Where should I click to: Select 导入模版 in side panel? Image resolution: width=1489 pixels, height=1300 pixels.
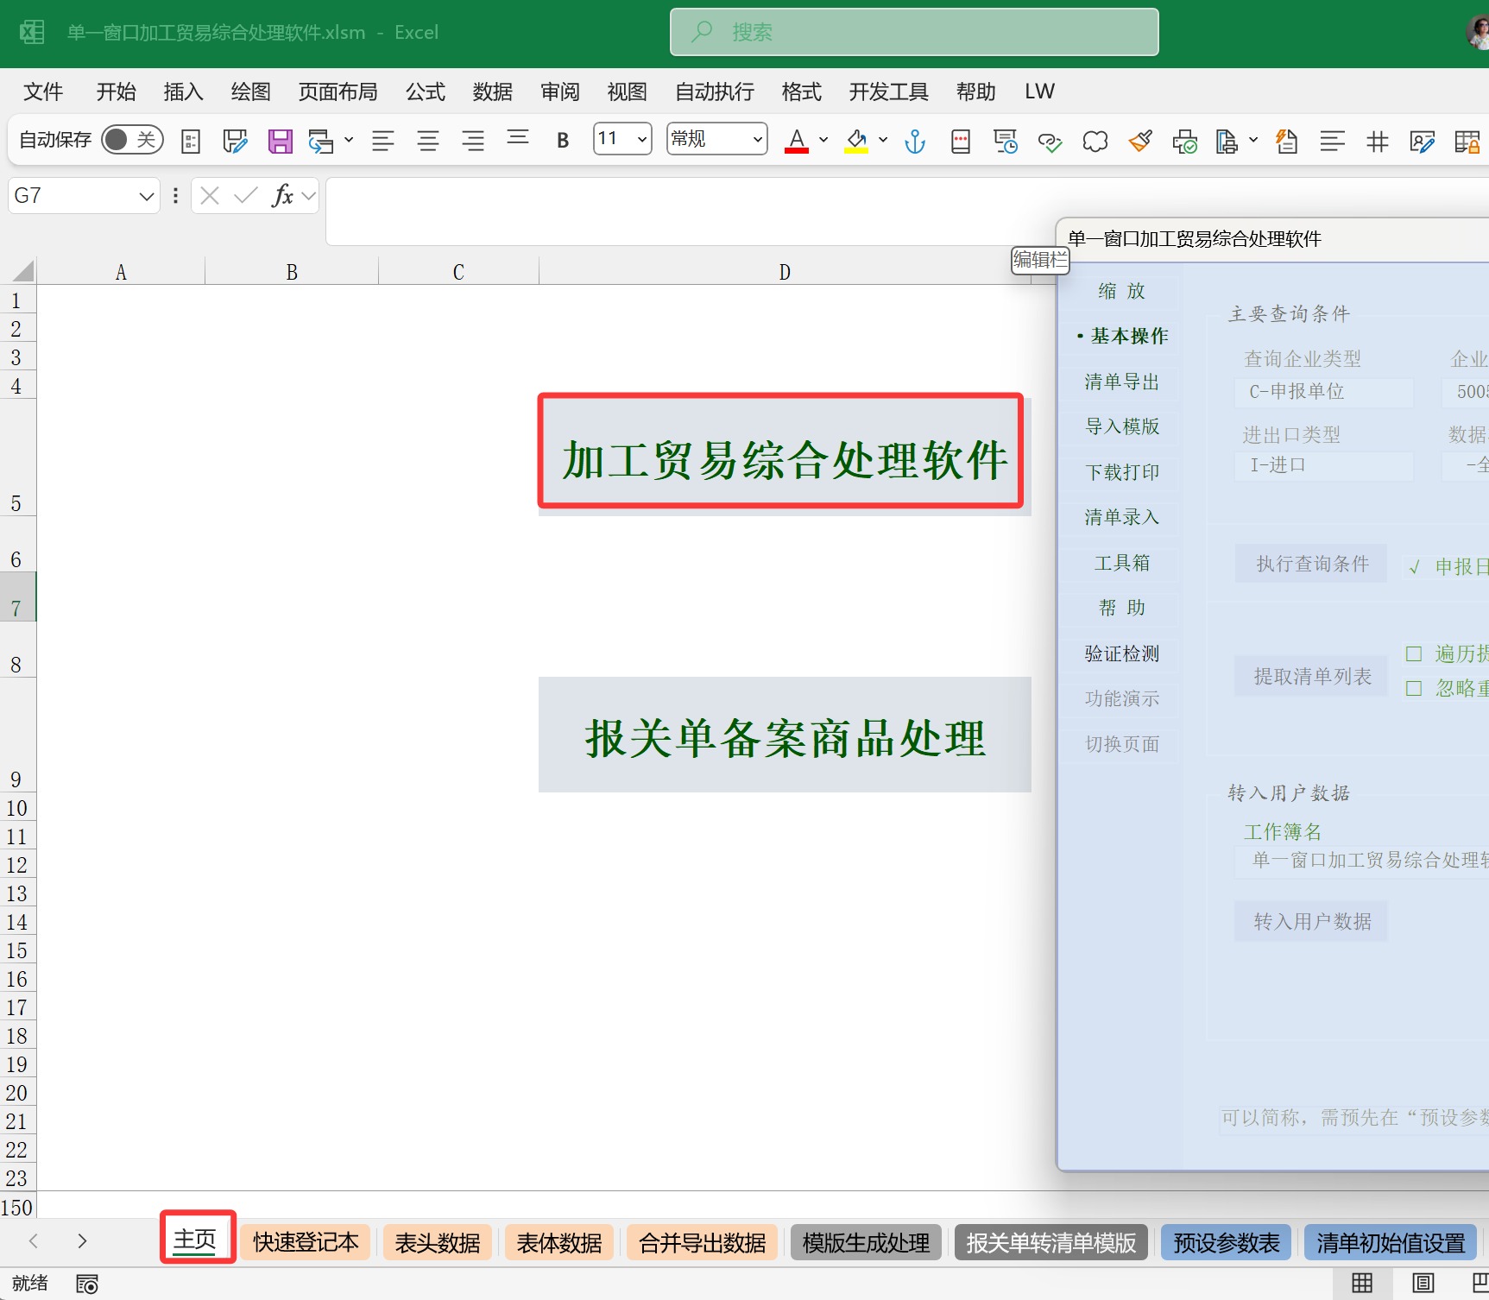[1121, 426]
